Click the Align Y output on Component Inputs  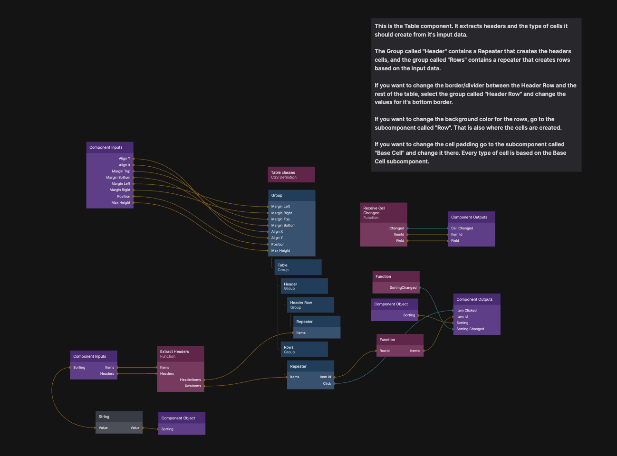coord(133,159)
